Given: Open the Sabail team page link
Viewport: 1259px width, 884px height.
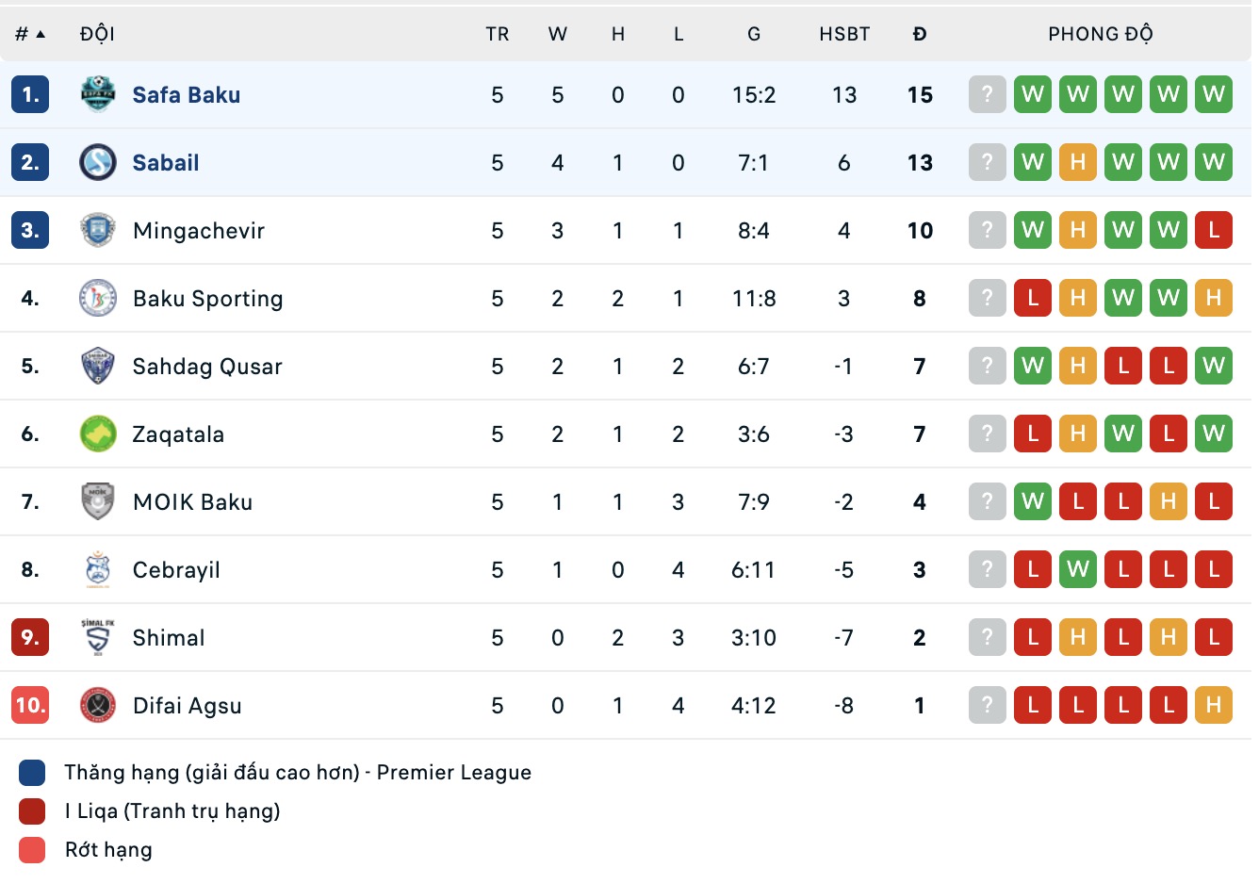Looking at the screenshot, I should (166, 162).
